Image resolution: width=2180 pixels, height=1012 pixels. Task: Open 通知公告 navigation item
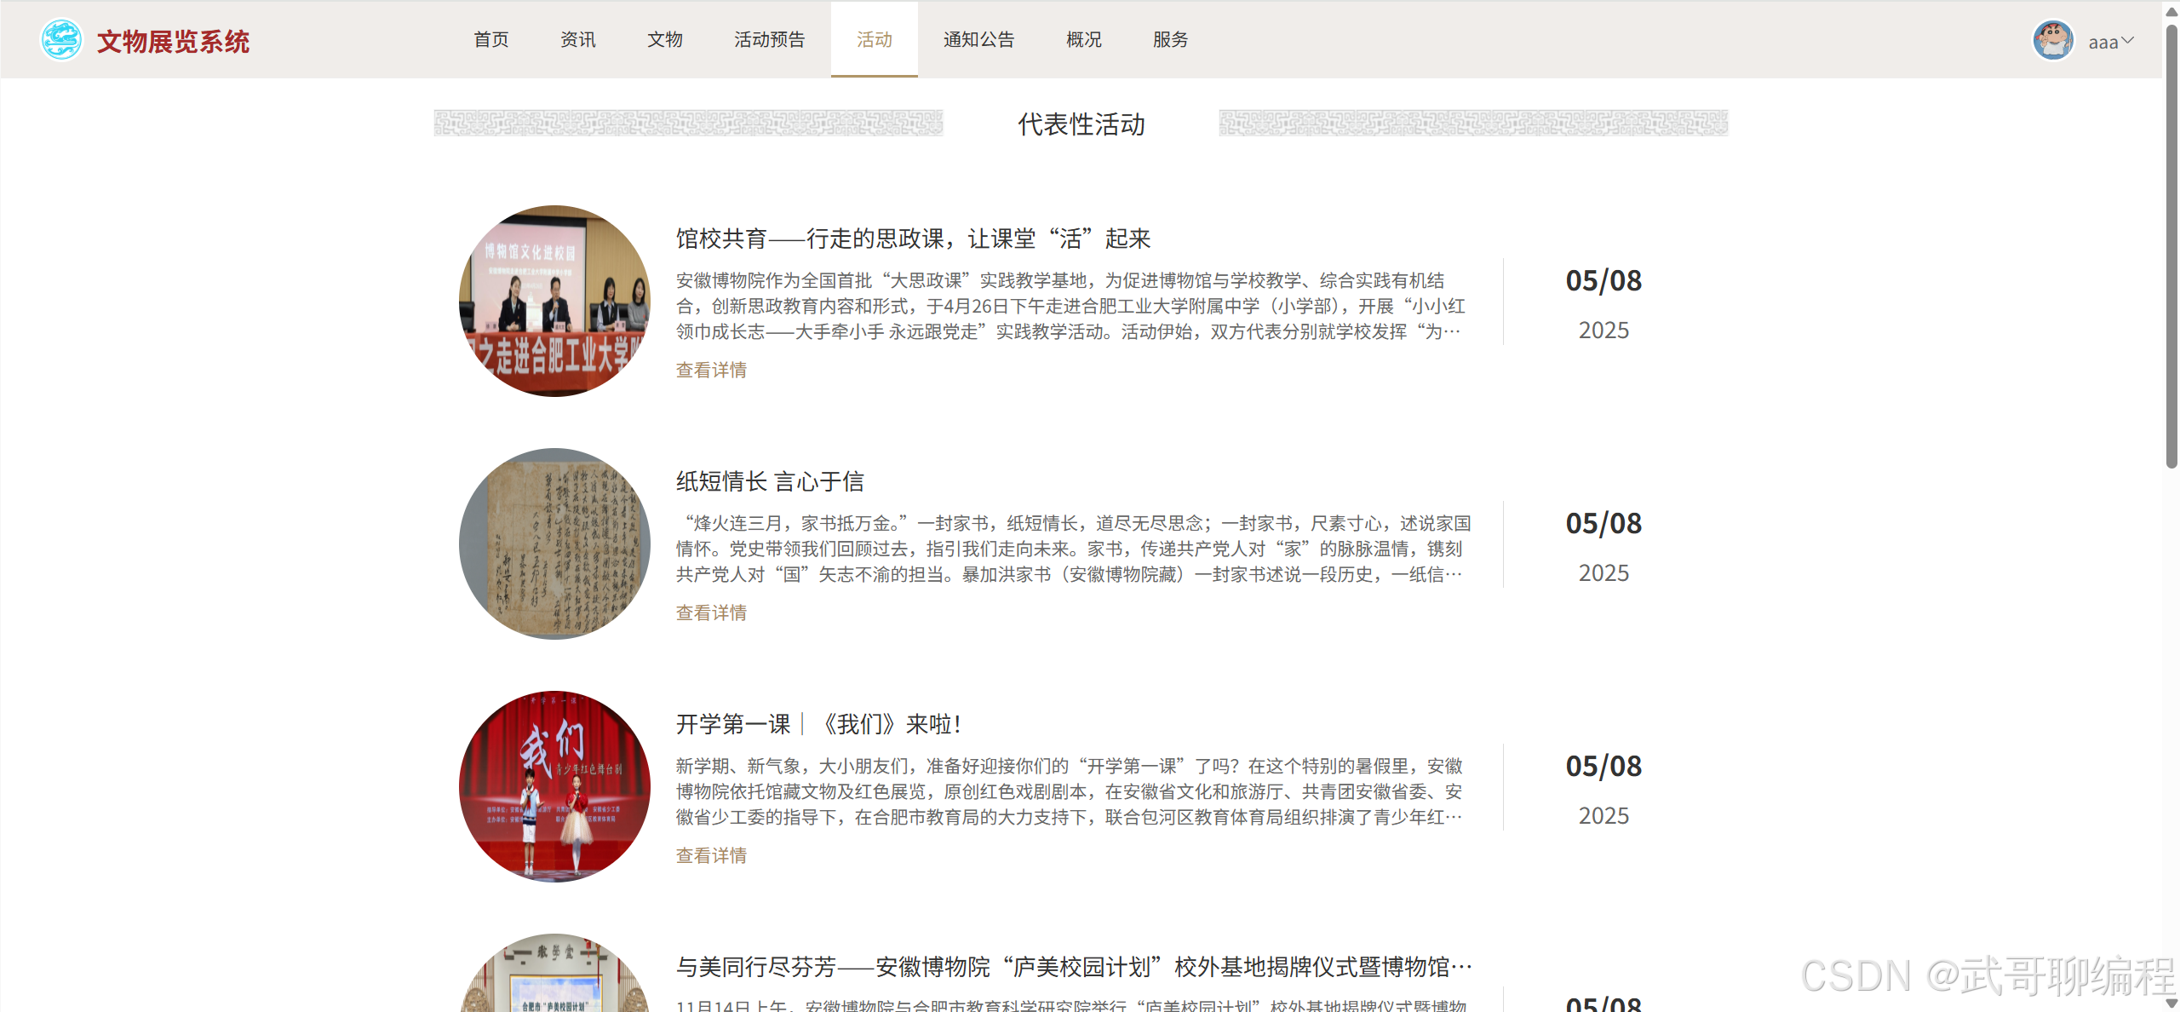(x=978, y=40)
